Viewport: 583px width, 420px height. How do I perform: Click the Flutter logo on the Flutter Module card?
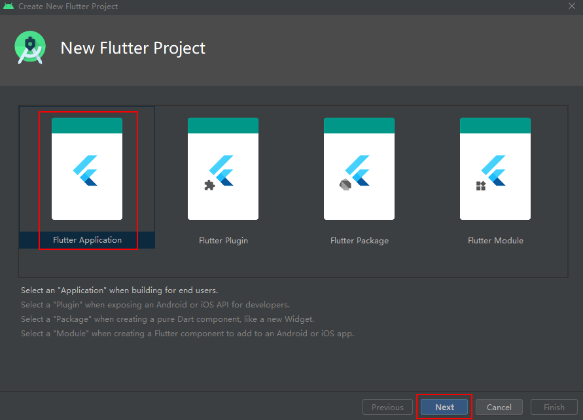495,168
